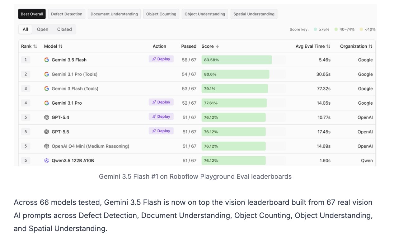Click the rank 2 badge
The image size is (408, 242).
26,74
